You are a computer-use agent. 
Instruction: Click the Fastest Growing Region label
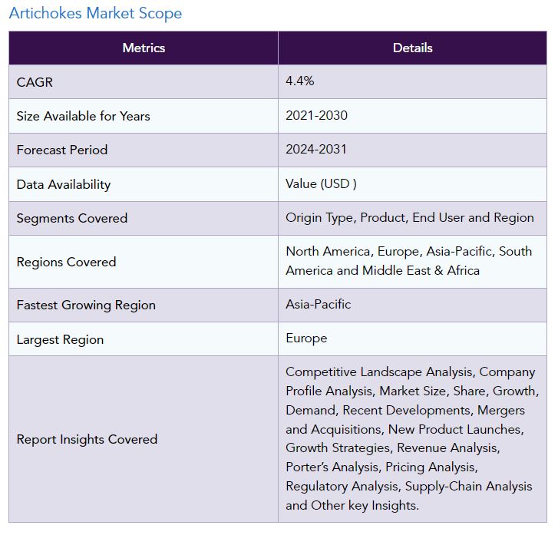[86, 305]
